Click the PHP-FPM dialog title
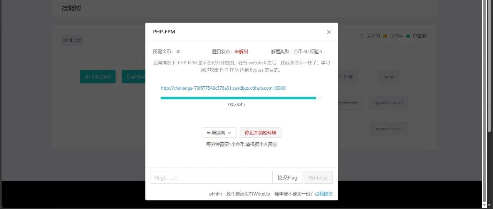493x209 pixels. click(x=164, y=31)
